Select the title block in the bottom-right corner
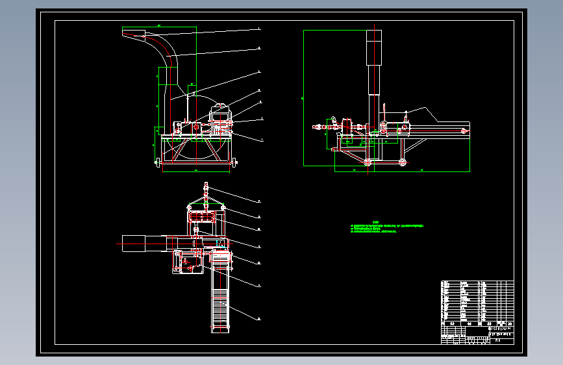The width and height of the screenshot is (563, 365). 477,335
